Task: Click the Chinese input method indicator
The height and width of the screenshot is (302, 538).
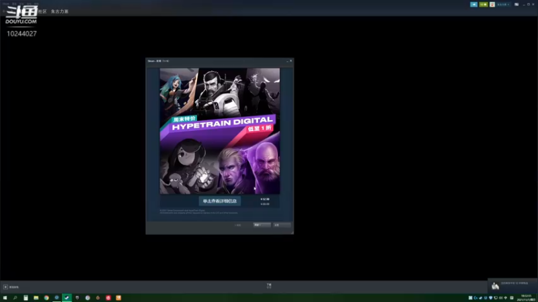Action: tap(506, 298)
